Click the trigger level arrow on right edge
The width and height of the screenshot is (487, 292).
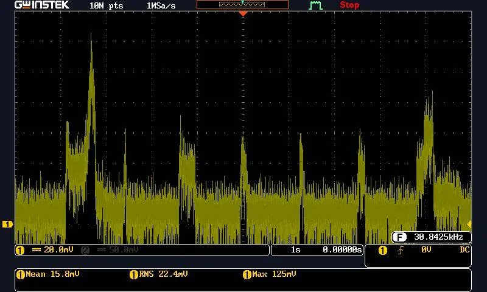click(x=469, y=224)
